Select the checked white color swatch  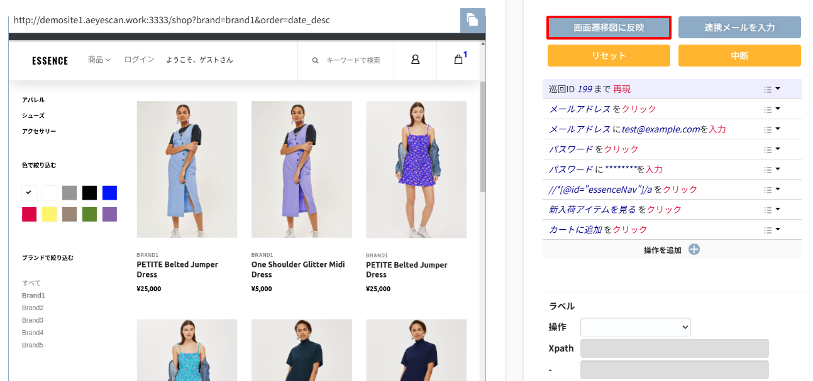30,193
